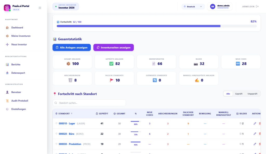Click the Alle Anlagen anzeigen button

pyautogui.click(x=71, y=48)
